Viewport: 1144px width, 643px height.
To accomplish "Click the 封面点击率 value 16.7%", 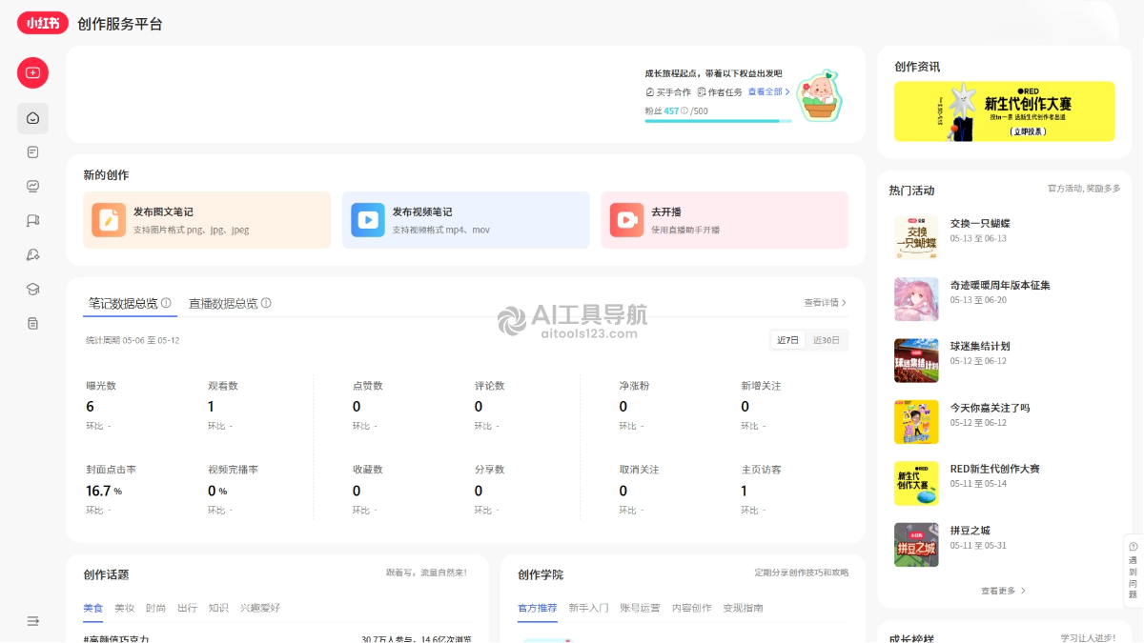I will click(x=104, y=491).
